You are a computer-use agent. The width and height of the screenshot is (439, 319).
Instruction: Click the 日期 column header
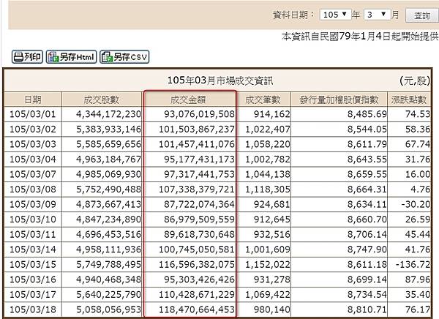(x=33, y=100)
